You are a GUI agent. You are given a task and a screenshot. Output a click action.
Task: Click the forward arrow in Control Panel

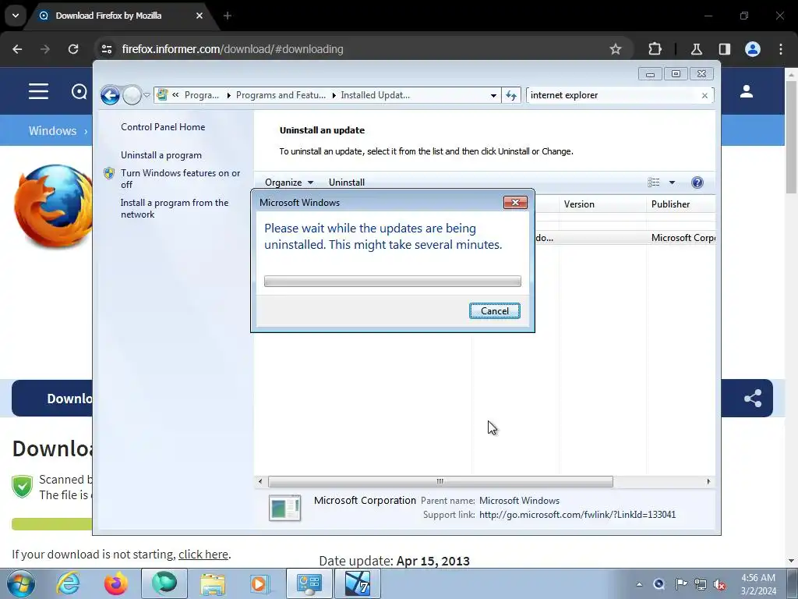click(132, 95)
